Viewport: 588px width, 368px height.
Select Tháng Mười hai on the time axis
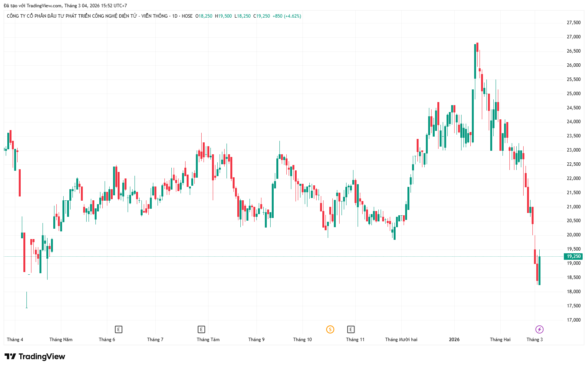click(401, 340)
